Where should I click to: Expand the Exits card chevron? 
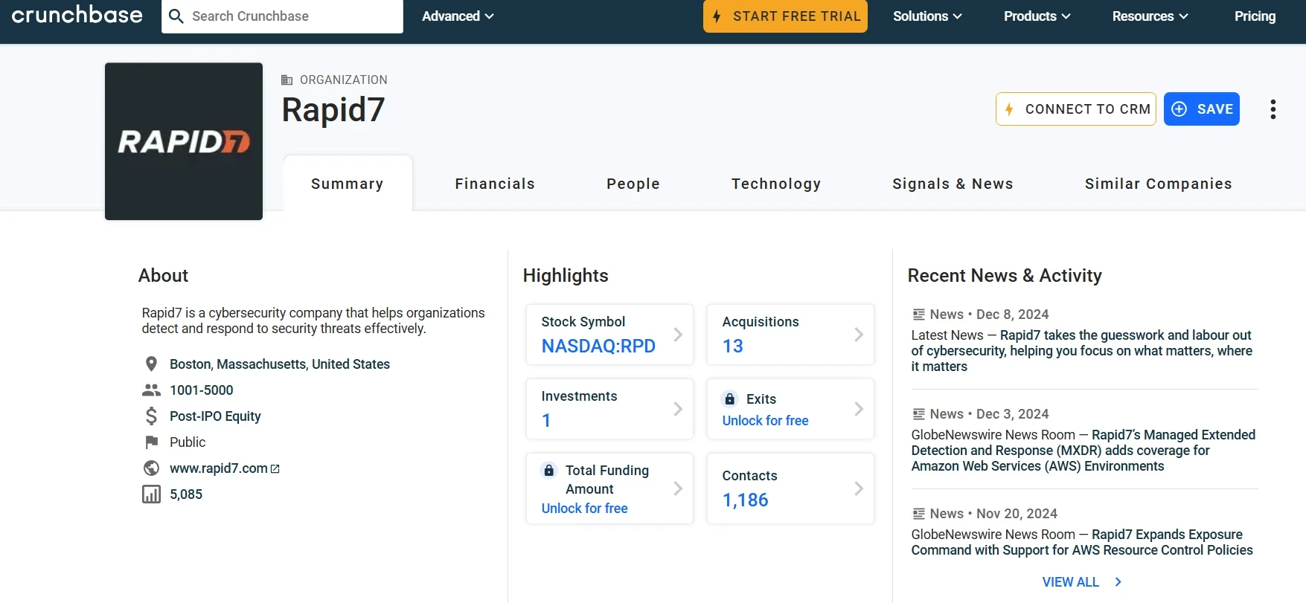click(x=859, y=409)
